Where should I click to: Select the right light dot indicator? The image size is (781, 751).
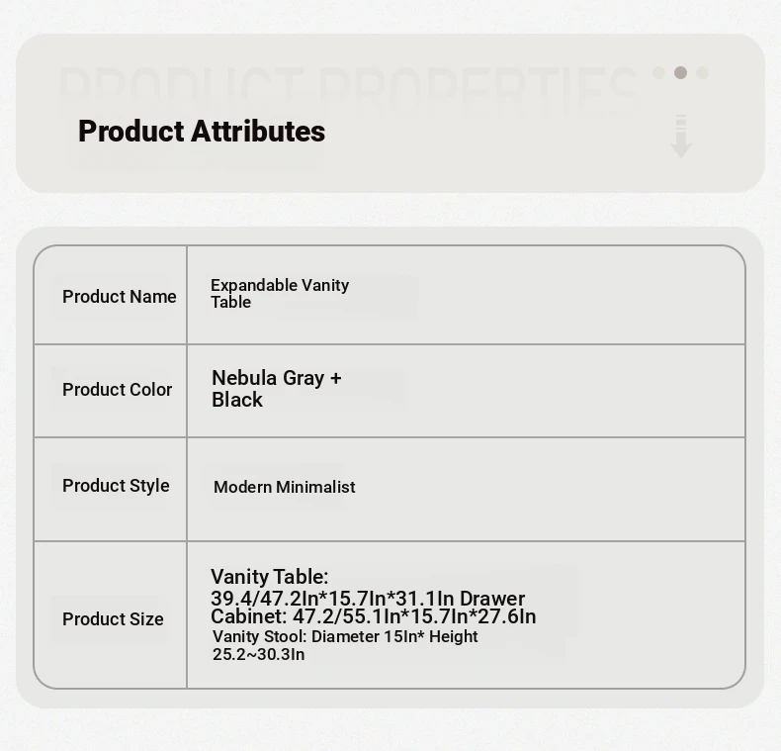click(x=702, y=72)
